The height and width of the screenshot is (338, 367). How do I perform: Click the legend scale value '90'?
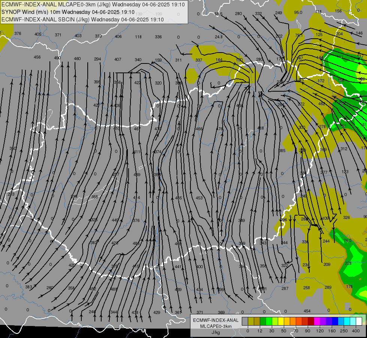[307, 331]
